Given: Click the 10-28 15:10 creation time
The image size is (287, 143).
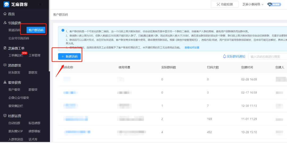Looking at the screenshot, I should pos(249,132).
